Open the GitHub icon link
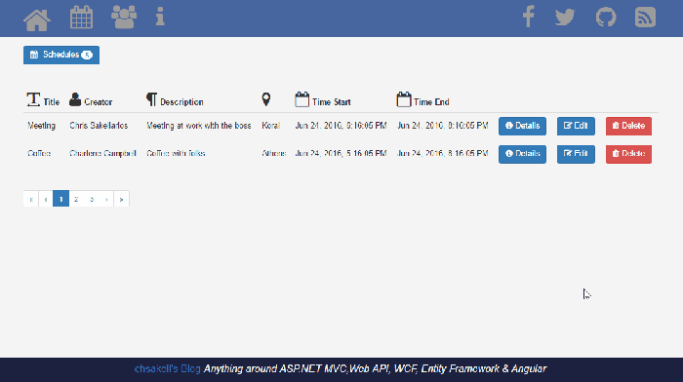The image size is (683, 382). [606, 18]
